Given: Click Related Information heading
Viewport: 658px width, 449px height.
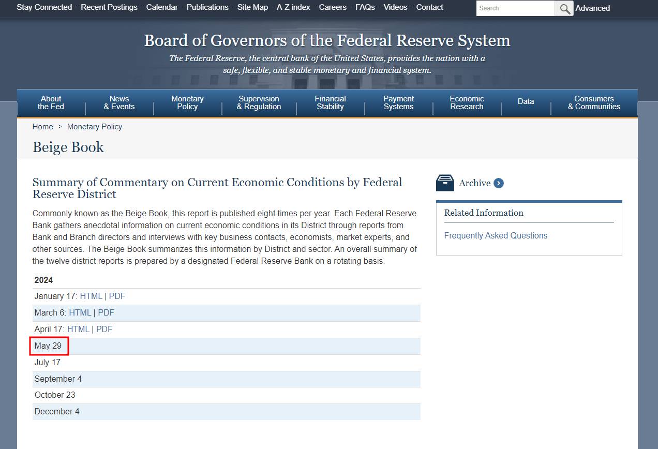Looking at the screenshot, I should point(484,213).
